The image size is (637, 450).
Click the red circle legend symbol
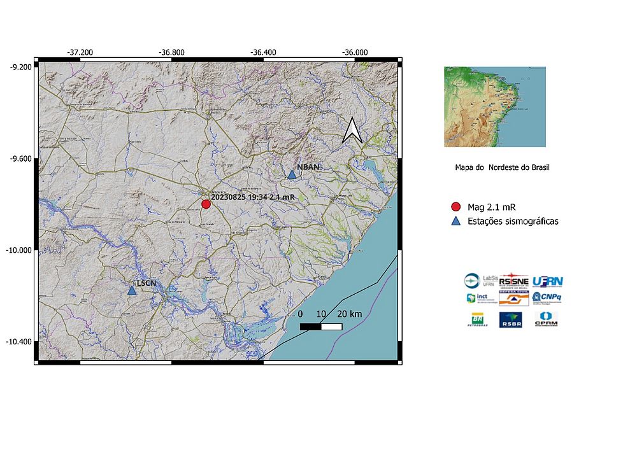tap(455, 207)
